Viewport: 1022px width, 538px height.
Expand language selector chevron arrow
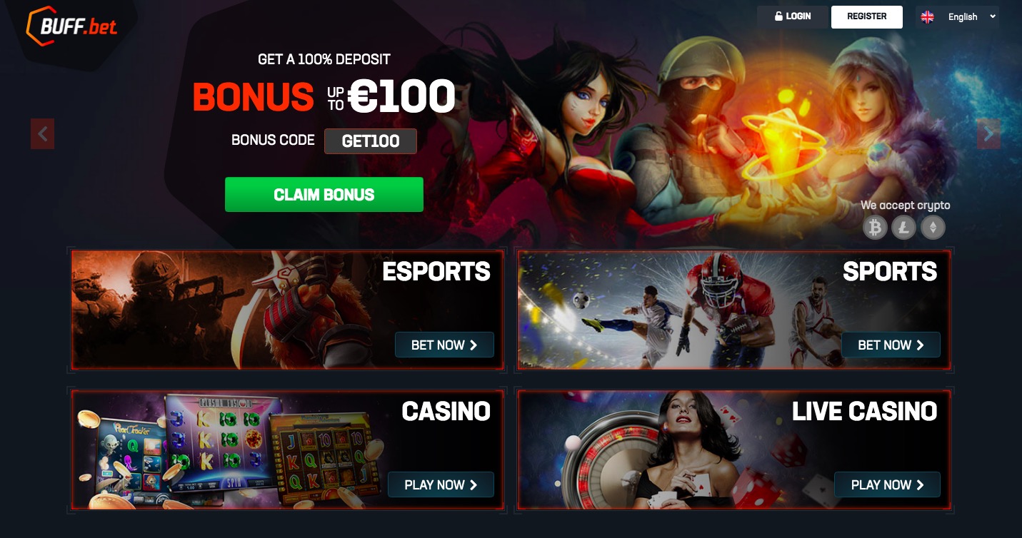click(993, 16)
